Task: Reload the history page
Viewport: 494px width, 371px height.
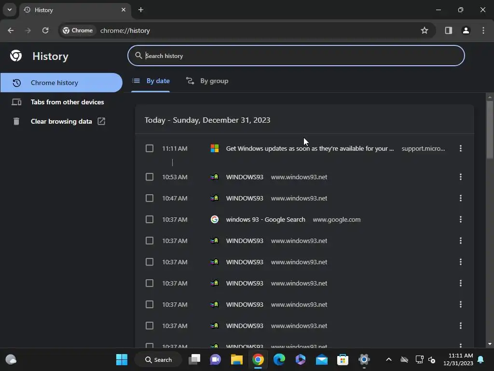Action: click(45, 30)
